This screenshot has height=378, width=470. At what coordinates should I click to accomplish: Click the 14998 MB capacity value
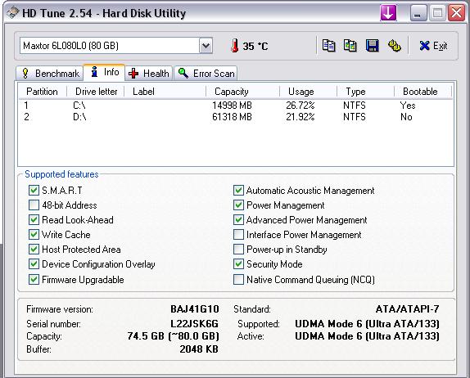(x=232, y=106)
